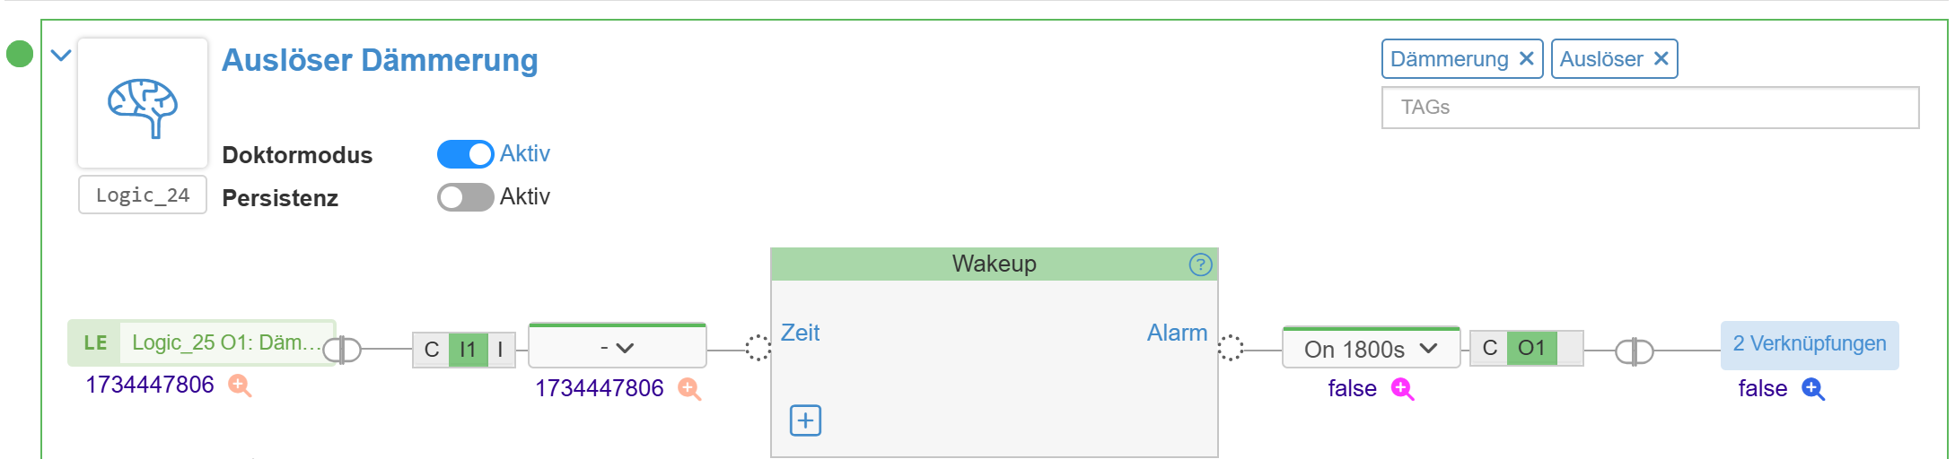The height and width of the screenshot is (459, 1955).
Task: Remove the Dämmerung tag
Action: (x=1526, y=59)
